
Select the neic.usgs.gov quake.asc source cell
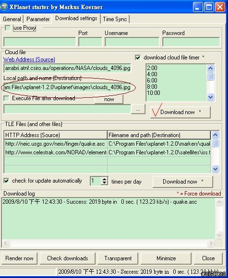tap(55, 144)
